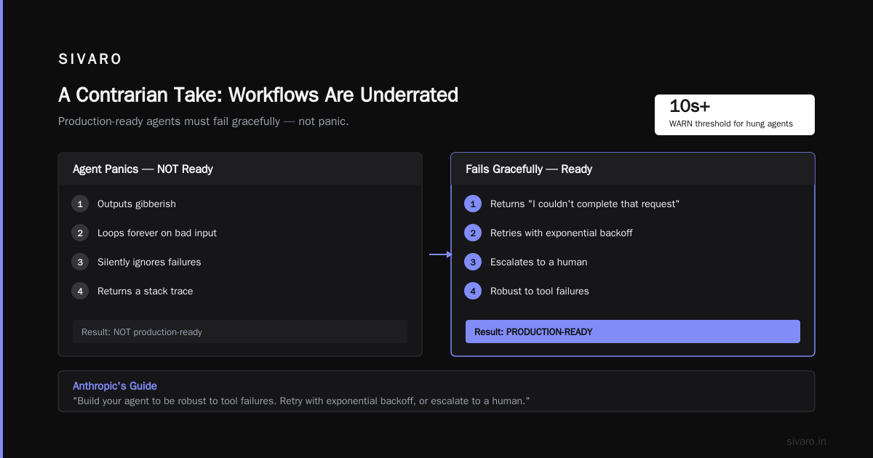
Task: Click purple badge 4 beside 'Robust to tool failures'
Action: pyautogui.click(x=473, y=292)
